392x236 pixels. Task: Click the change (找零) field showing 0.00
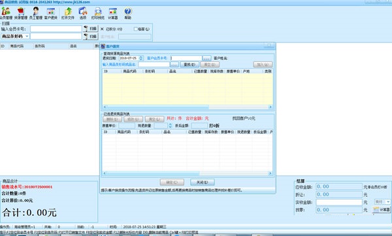(339, 210)
